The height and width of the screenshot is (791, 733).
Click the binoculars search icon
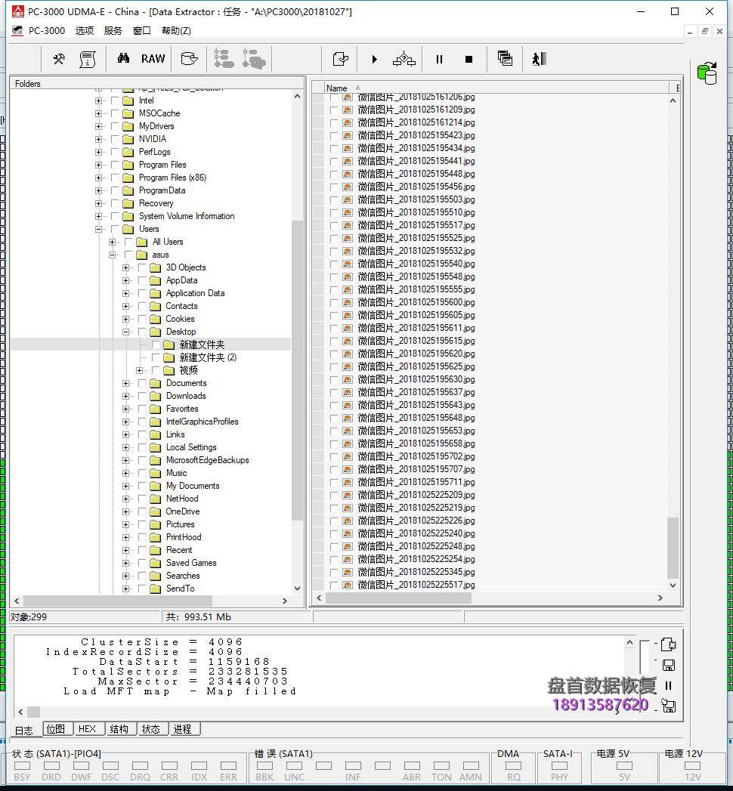pos(123,59)
